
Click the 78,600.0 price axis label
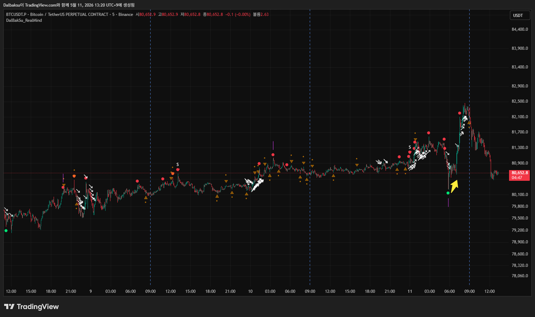(x=519, y=254)
